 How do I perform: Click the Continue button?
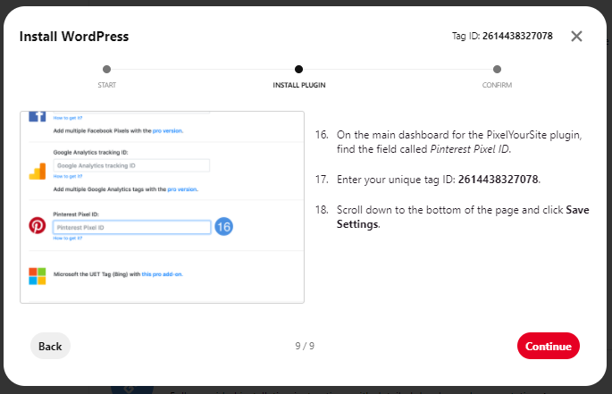548,346
